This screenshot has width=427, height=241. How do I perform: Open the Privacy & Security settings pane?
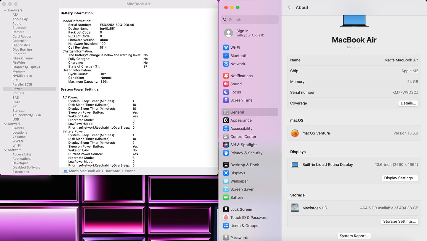point(246,153)
